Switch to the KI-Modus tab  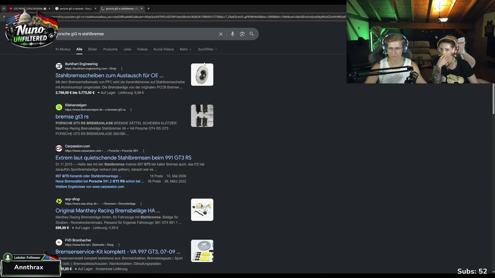click(x=63, y=49)
